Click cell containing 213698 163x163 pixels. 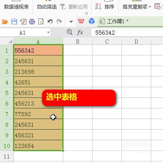click(38, 72)
